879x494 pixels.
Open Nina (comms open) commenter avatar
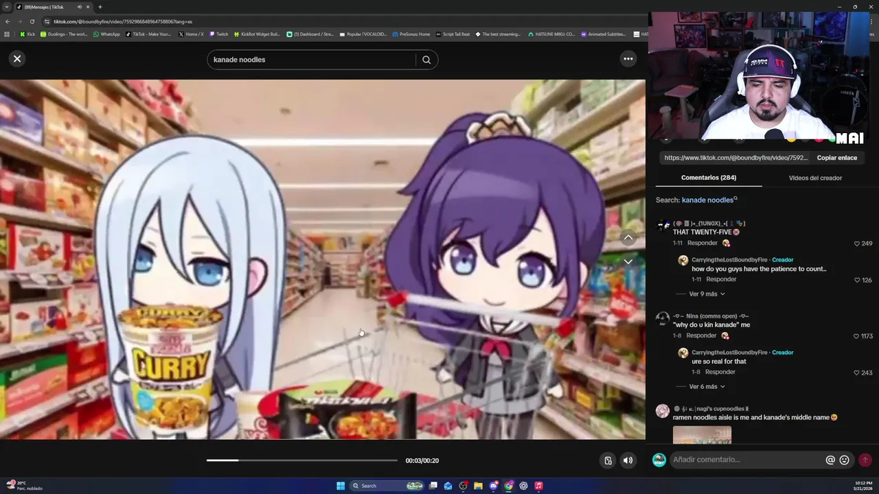[662, 318]
